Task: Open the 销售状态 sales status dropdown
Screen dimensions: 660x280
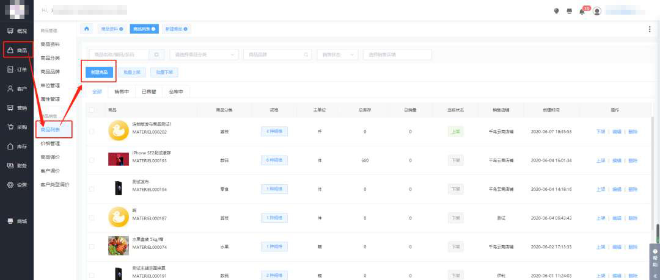Action: 337,54
